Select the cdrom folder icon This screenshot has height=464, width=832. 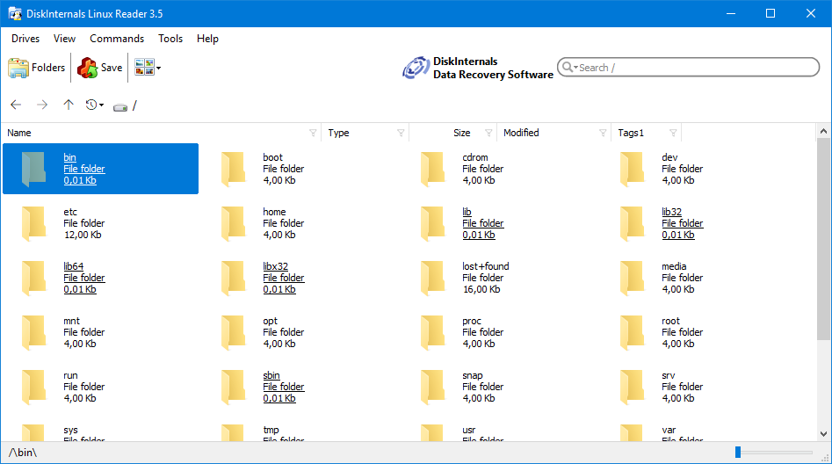coord(432,169)
